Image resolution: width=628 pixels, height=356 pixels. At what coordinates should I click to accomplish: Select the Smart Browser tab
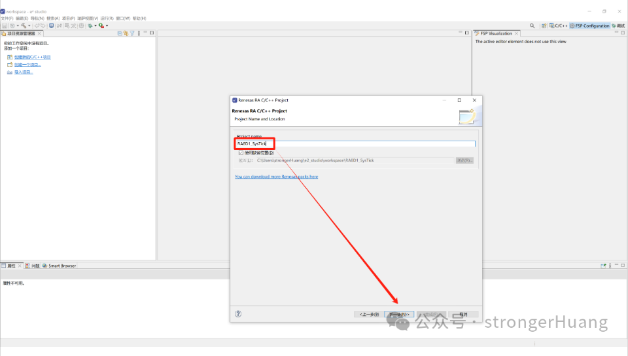60,266
